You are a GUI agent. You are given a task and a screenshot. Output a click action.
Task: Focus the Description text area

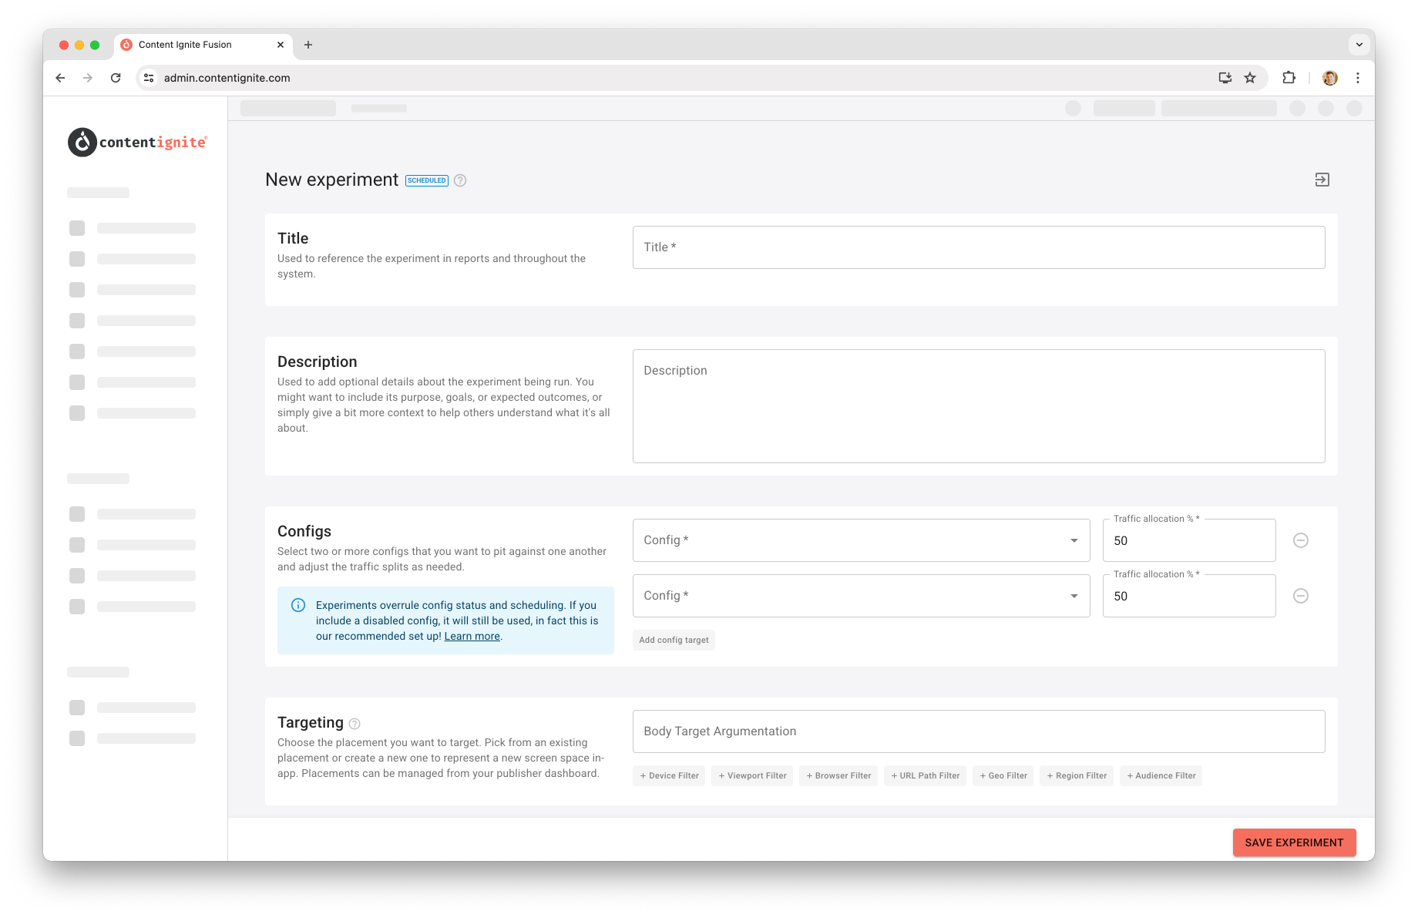click(979, 406)
